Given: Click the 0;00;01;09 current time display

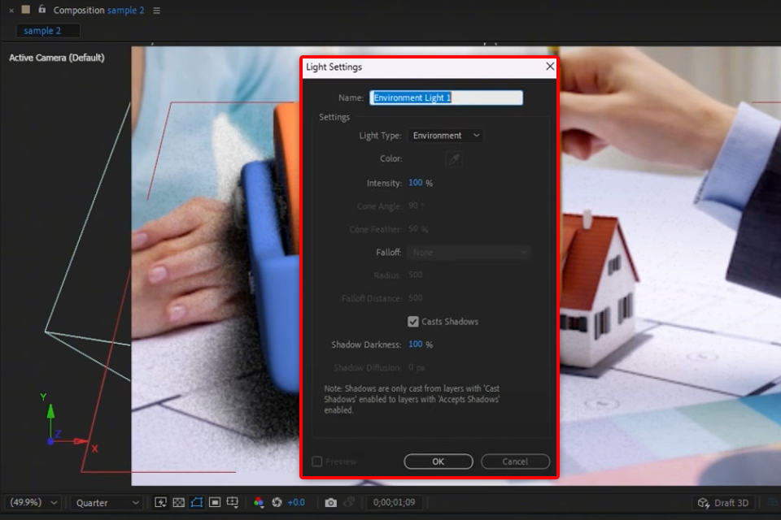Looking at the screenshot, I should (x=394, y=503).
